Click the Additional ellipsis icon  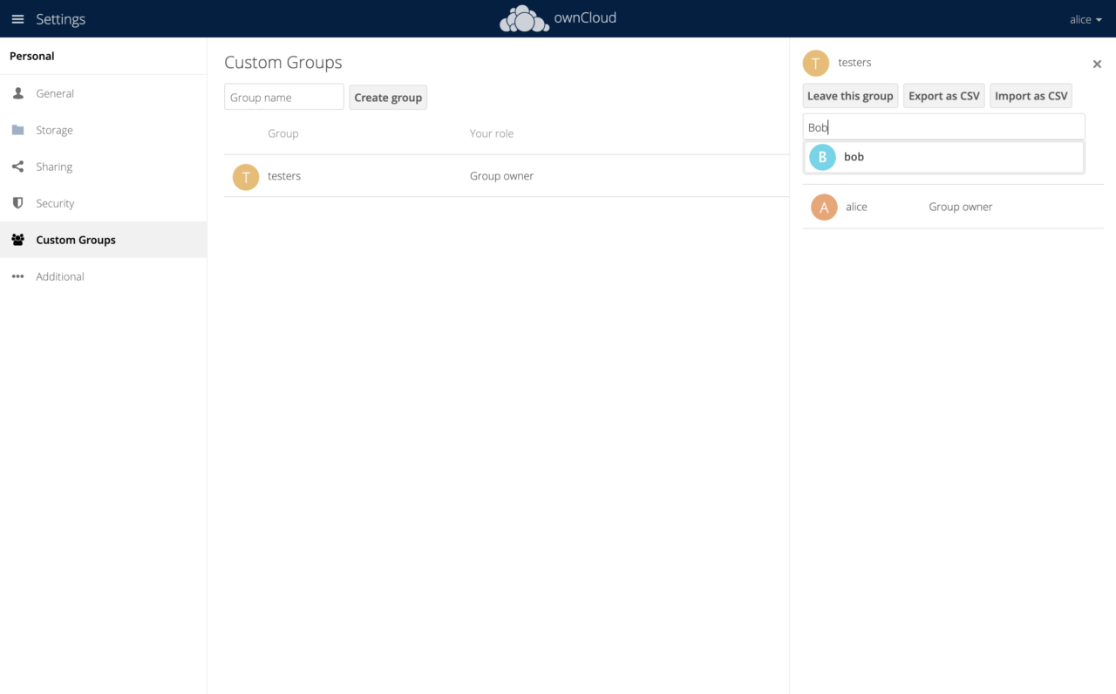pos(17,276)
